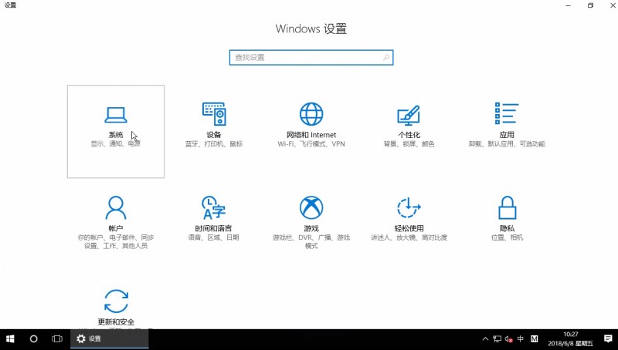Focus the 查找设置 search field
The width and height of the screenshot is (618, 350).
click(x=311, y=57)
